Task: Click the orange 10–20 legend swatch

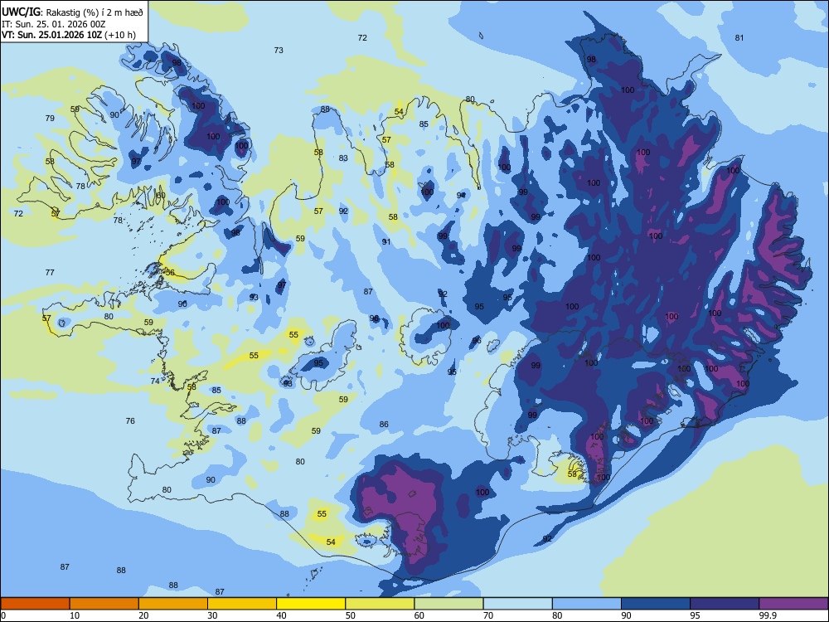Action: tap(104, 604)
